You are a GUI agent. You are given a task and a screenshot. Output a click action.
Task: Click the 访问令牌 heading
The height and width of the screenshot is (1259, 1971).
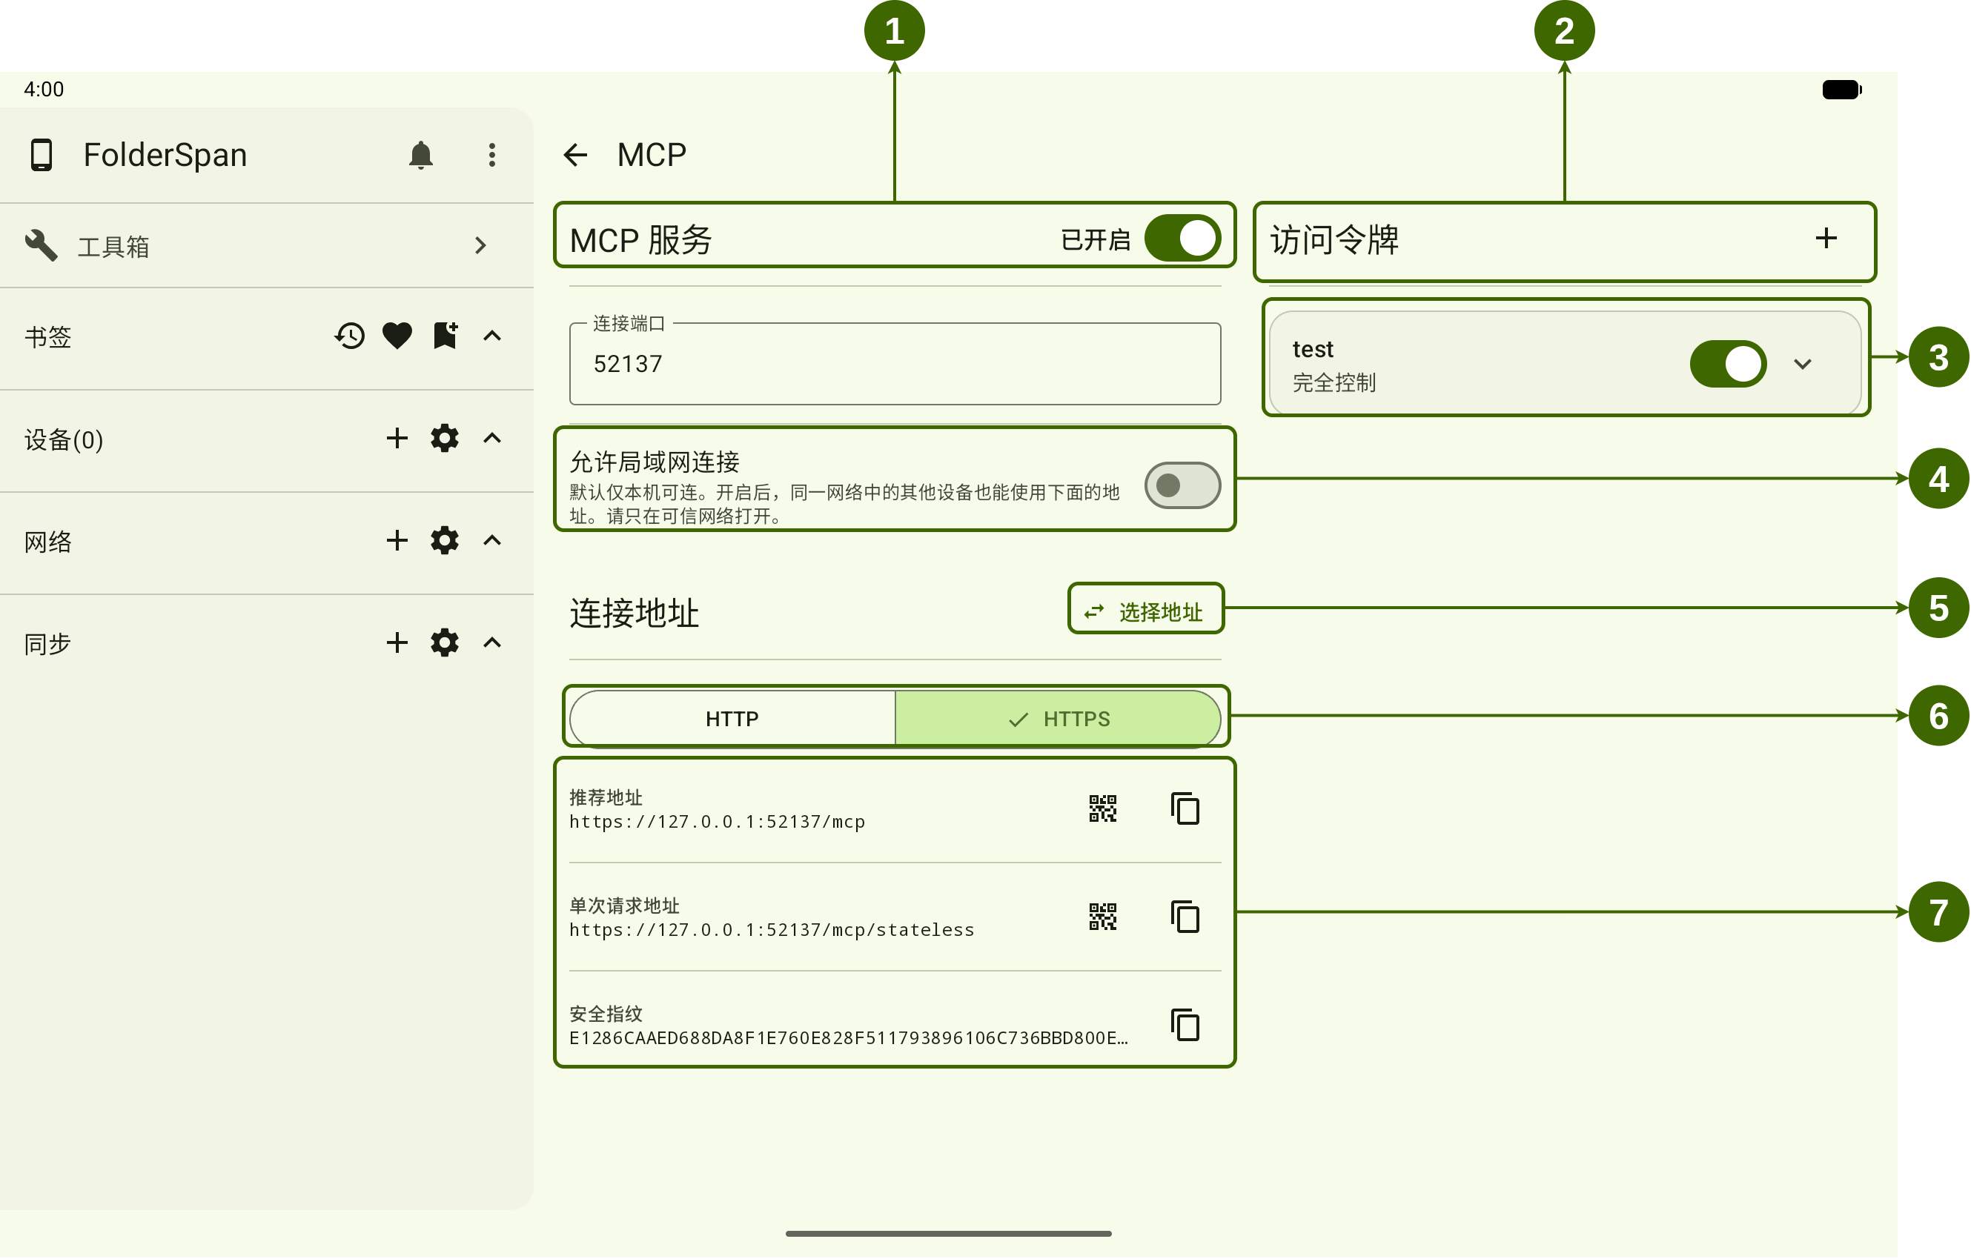(x=1334, y=239)
